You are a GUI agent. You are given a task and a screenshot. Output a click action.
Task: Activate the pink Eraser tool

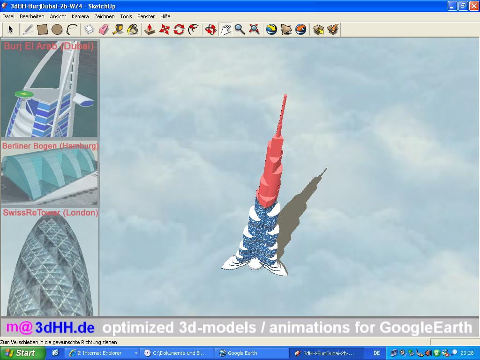[x=104, y=30]
